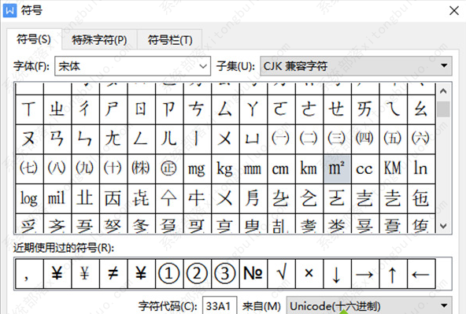Select the uppercase KM symbol
The height and width of the screenshot is (314, 466).
coord(394,168)
